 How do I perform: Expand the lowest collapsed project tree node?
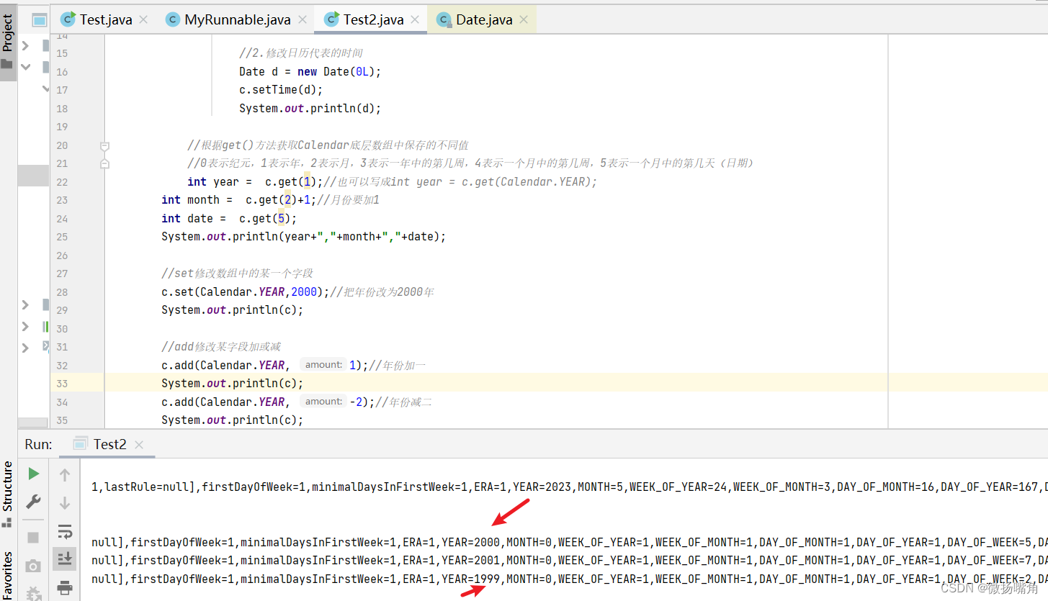[x=26, y=348]
